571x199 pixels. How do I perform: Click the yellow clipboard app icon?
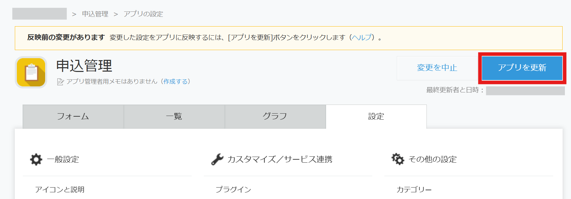coord(31,72)
